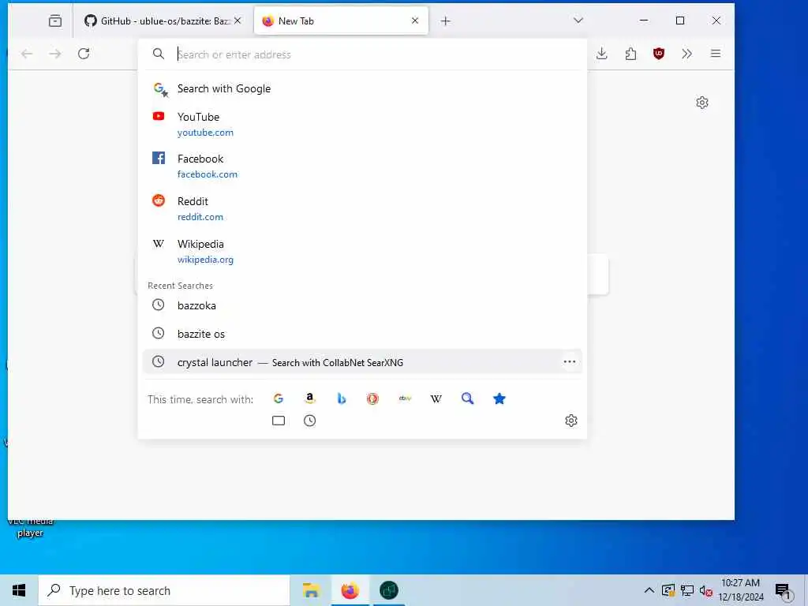Search this time with eBay
Image resolution: width=808 pixels, height=606 pixels.
point(405,398)
